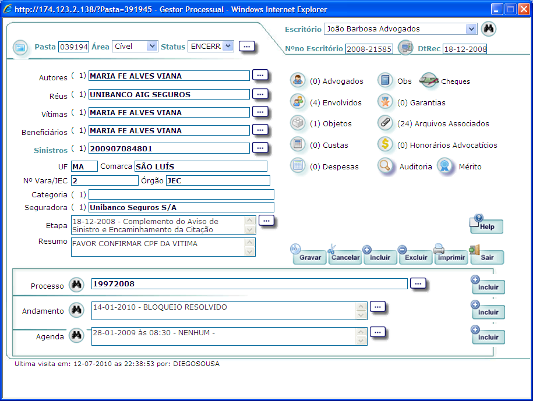Open Honorários Advocatícios dollar icon
Screen dimensions: 533x401
[x=385, y=144]
